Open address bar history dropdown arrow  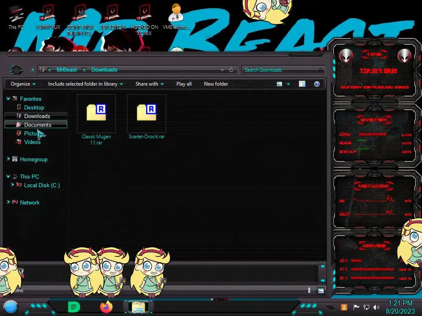[222, 70]
